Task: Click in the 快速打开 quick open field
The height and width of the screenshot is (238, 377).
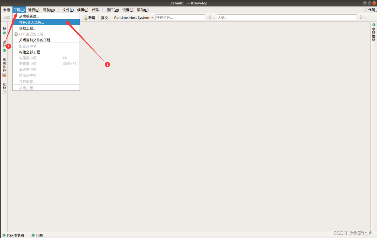Action: (180, 18)
